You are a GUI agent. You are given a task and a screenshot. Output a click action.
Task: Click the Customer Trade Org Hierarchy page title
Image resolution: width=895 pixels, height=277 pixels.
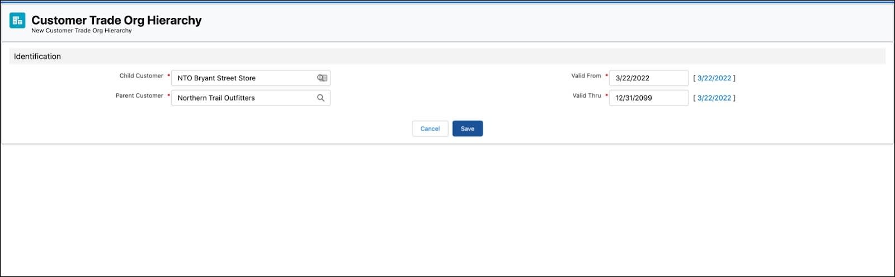pyautogui.click(x=116, y=20)
